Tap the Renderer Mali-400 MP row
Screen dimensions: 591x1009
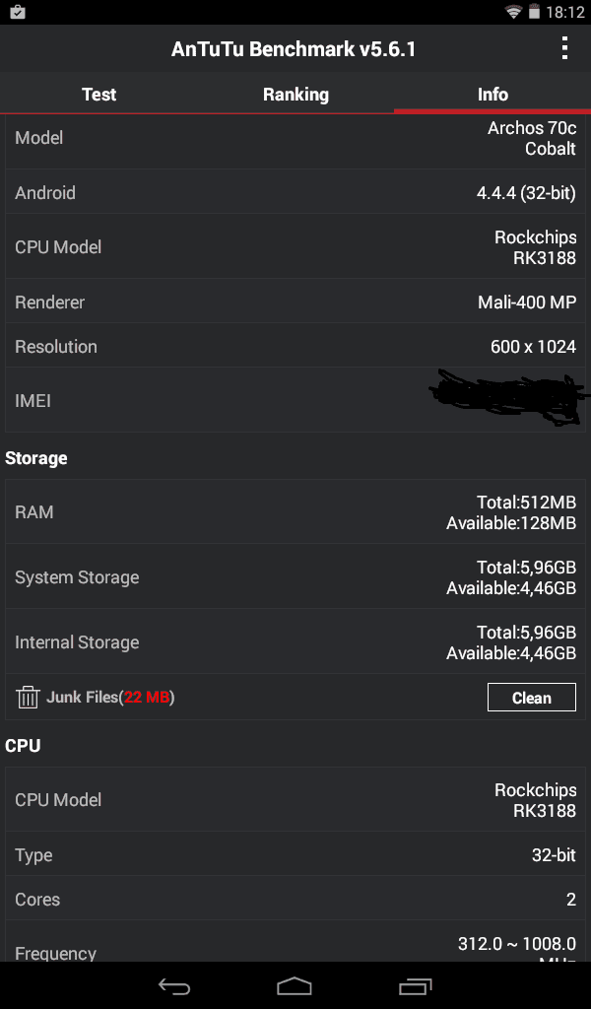click(295, 302)
